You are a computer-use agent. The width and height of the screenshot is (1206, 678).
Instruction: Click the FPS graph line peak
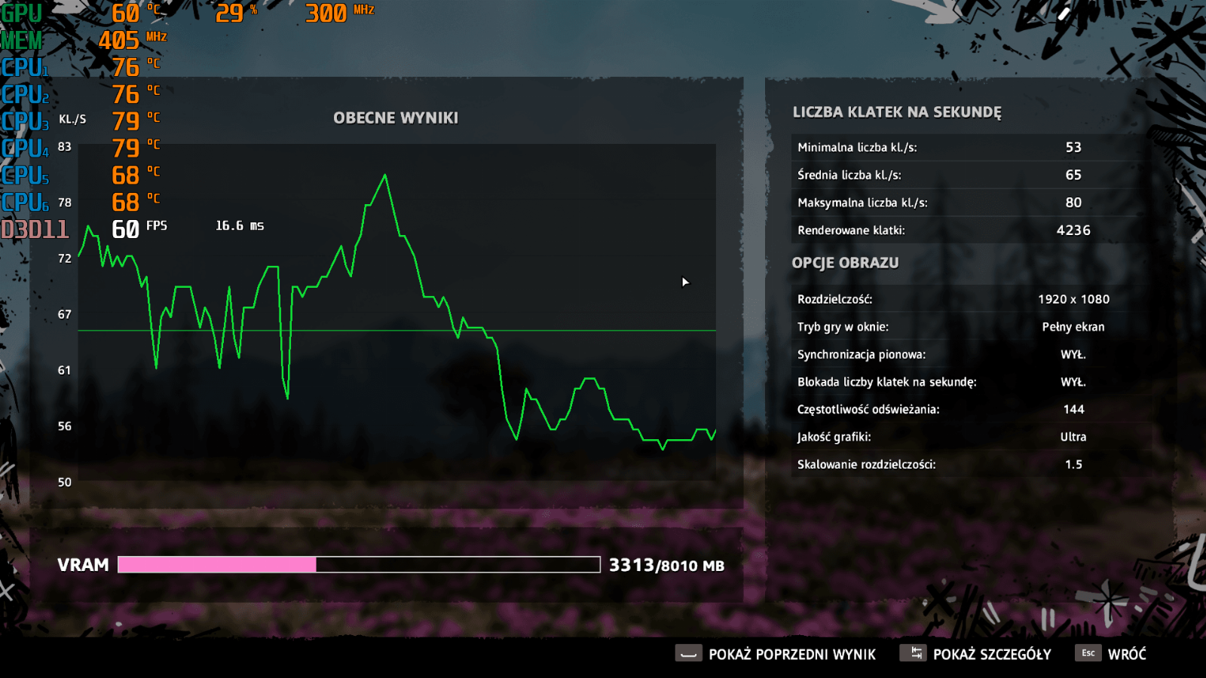point(385,176)
